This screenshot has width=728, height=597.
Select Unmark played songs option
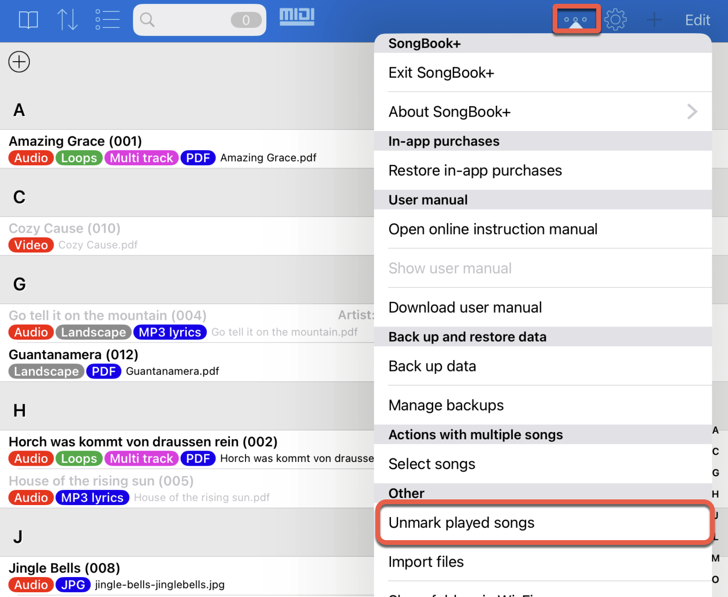tap(543, 523)
